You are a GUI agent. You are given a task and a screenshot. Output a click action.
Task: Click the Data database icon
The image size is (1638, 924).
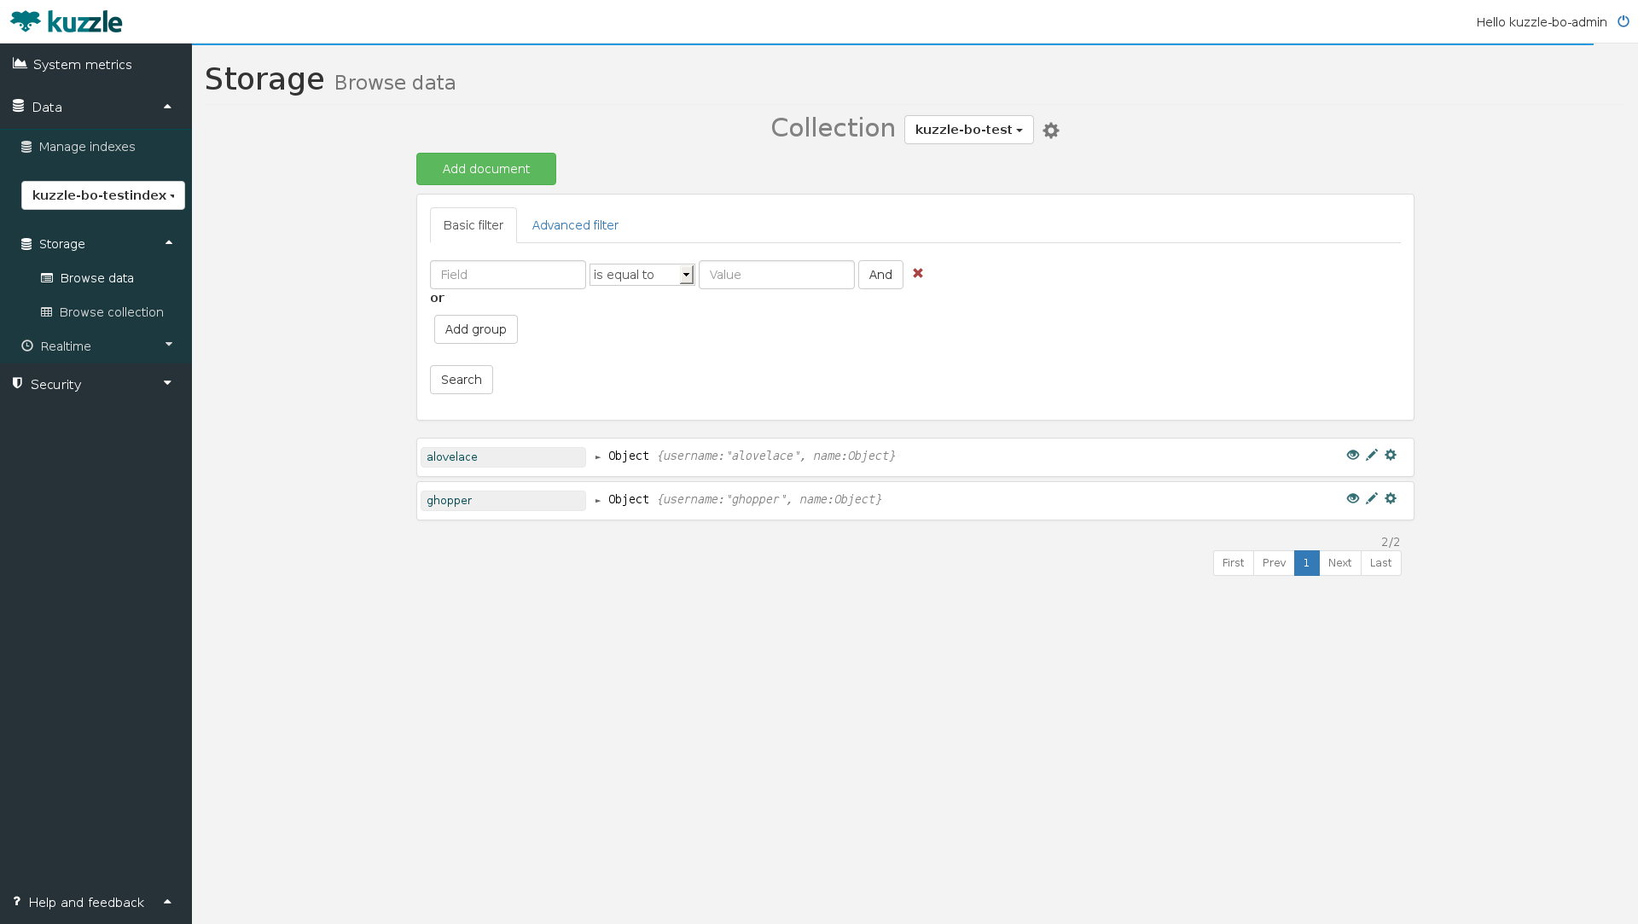pyautogui.click(x=18, y=107)
